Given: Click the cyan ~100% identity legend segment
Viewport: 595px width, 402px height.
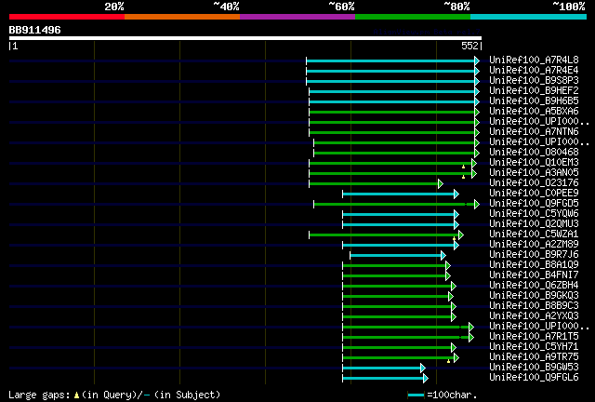Looking at the screenshot, I should [529, 17].
